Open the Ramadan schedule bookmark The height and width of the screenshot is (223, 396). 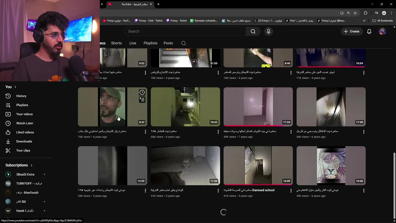[204, 21]
